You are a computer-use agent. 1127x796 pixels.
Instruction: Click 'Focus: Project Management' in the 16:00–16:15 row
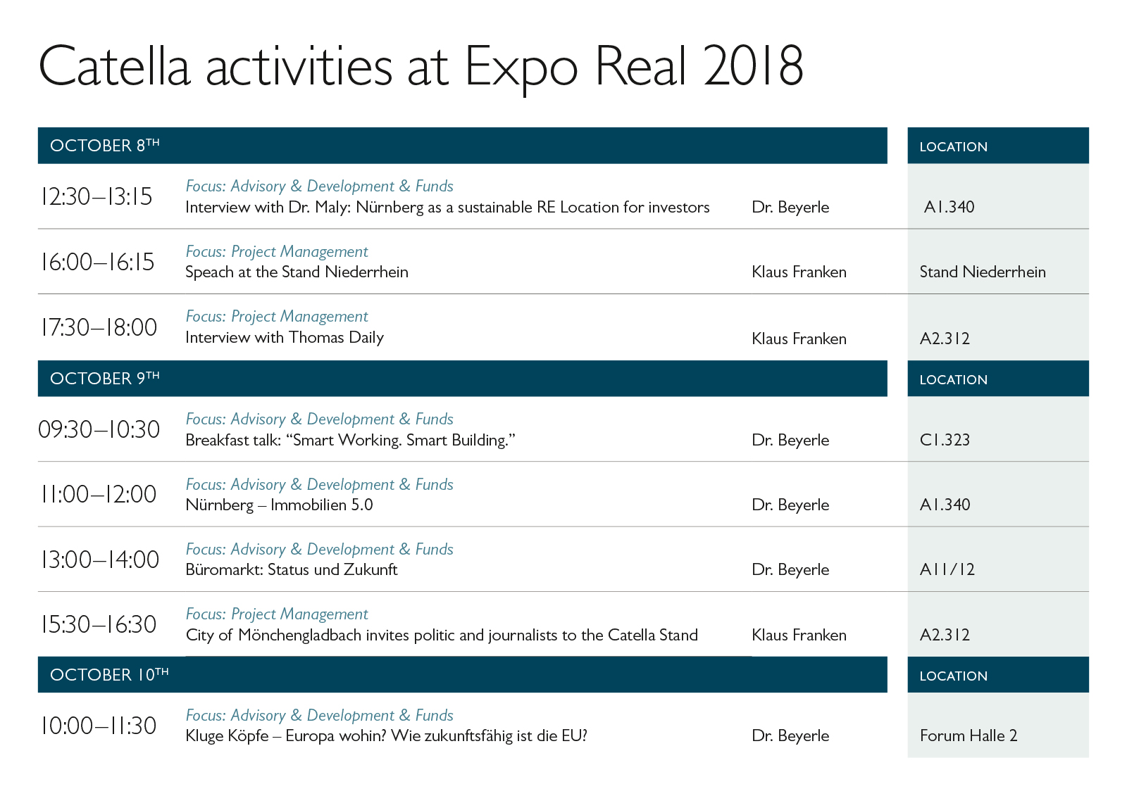(277, 252)
